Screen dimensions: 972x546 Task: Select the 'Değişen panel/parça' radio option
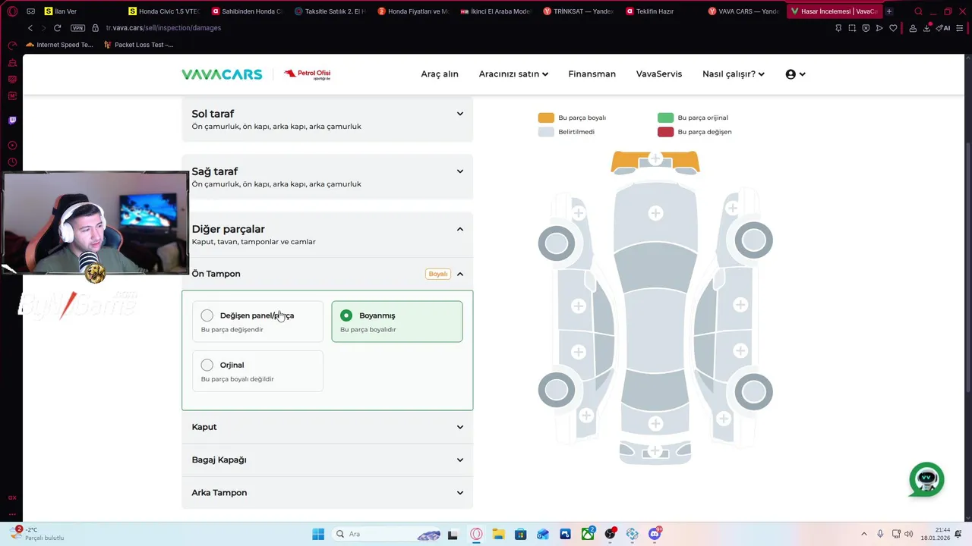[x=257, y=322]
